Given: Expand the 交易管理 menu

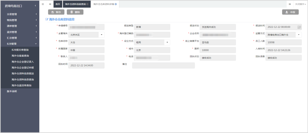Looking at the screenshot, I should click(20, 14).
